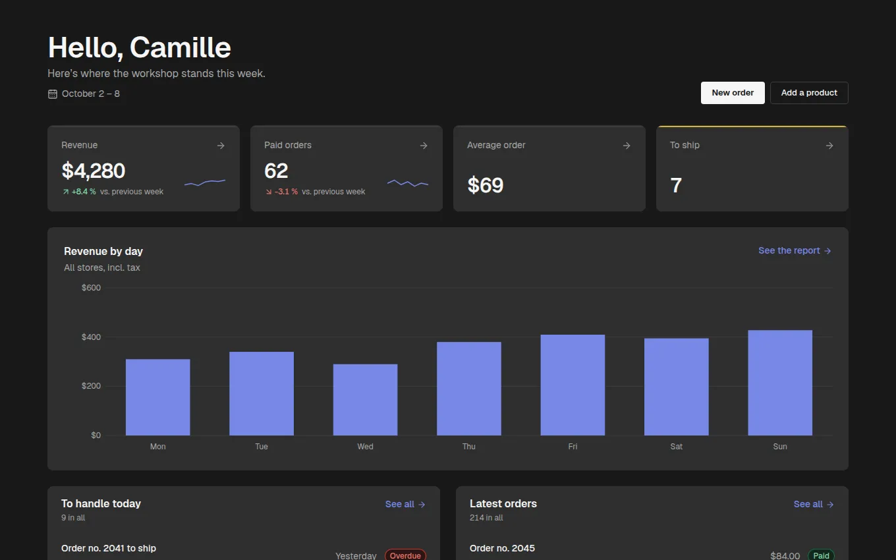Click the $69 average order value
This screenshot has width=896, height=560.
point(486,185)
